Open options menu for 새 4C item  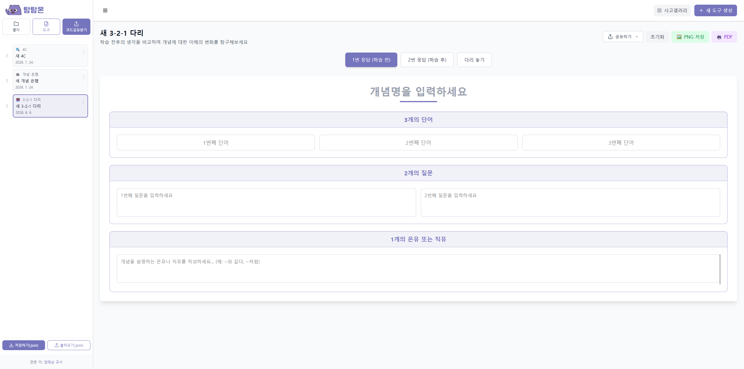pos(83,52)
